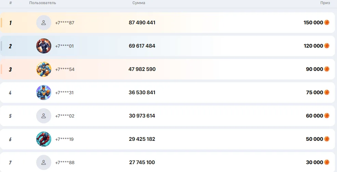Click the Пользователь column header

click(43, 3)
